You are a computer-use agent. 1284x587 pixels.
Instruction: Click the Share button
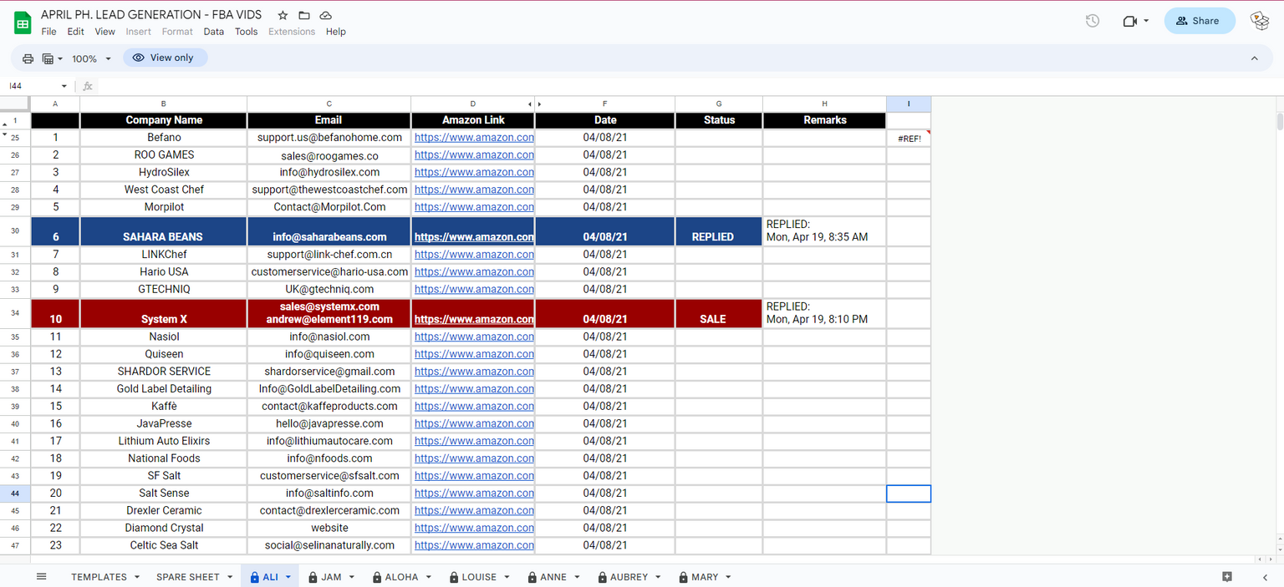tap(1200, 21)
